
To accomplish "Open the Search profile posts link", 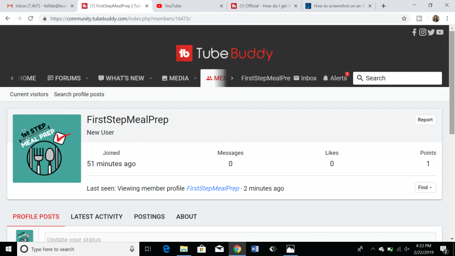I will tap(79, 94).
